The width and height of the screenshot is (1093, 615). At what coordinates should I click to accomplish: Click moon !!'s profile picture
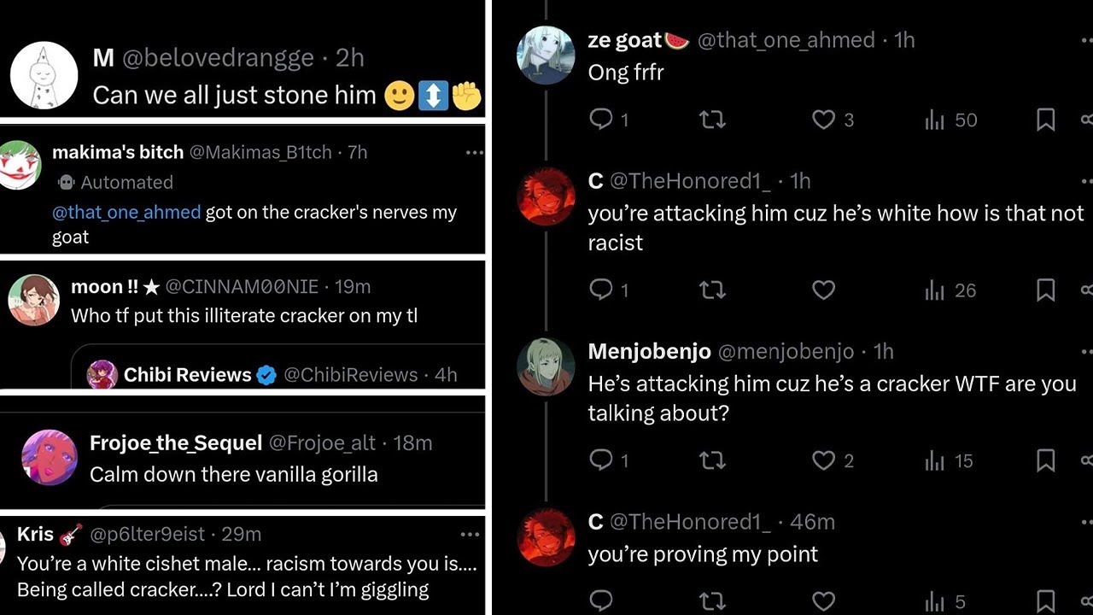[x=32, y=300]
